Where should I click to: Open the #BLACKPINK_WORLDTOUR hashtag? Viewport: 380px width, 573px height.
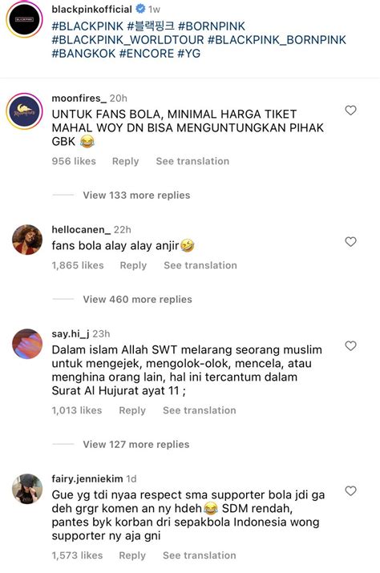127,40
